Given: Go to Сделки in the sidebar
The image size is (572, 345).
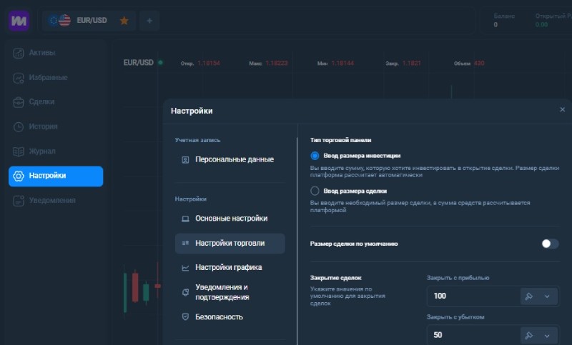Looking at the screenshot, I should point(42,102).
